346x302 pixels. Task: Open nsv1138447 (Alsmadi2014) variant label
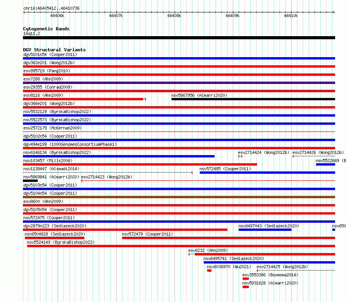tap(51, 169)
